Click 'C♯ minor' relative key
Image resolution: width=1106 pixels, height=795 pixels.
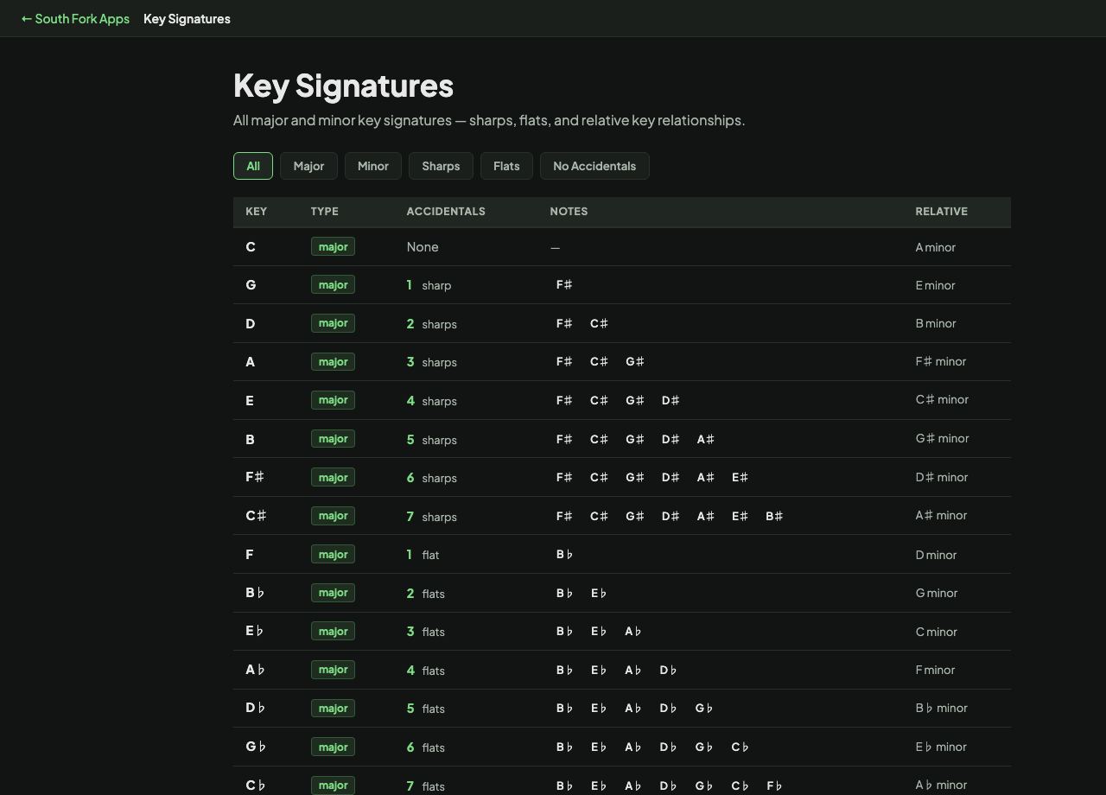click(943, 399)
